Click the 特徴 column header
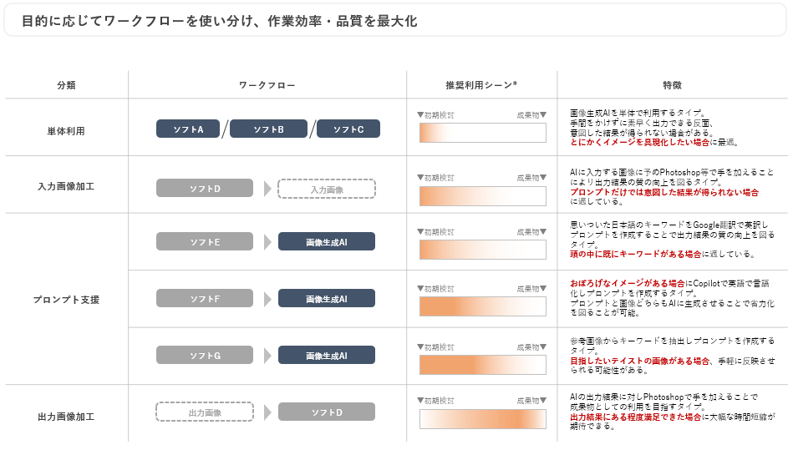Image resolution: width=793 pixels, height=450 pixels. pos(672,85)
